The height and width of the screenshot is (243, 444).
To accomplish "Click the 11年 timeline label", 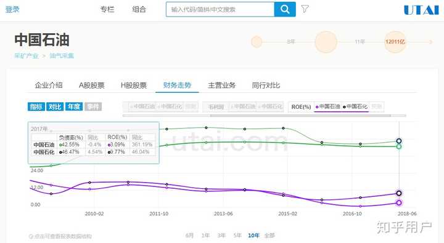I will [x=360, y=42].
